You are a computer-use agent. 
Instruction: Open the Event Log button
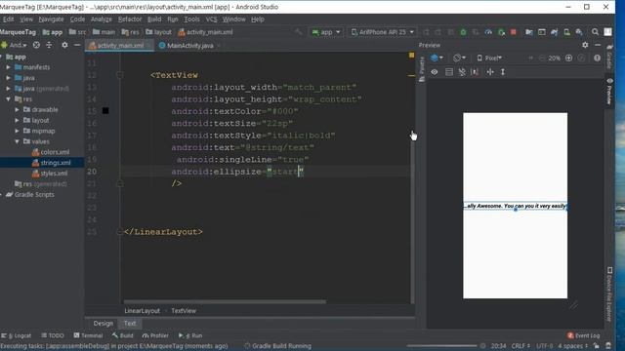tap(584, 335)
